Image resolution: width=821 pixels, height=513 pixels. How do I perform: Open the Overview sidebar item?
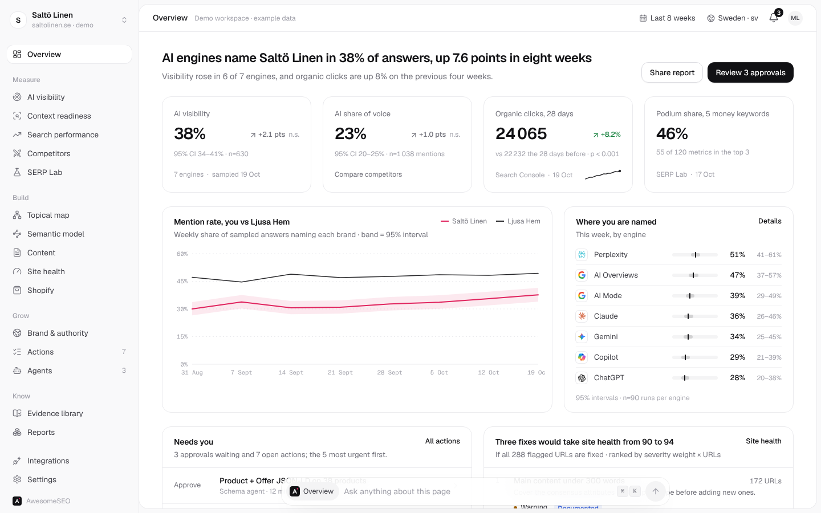(69, 54)
